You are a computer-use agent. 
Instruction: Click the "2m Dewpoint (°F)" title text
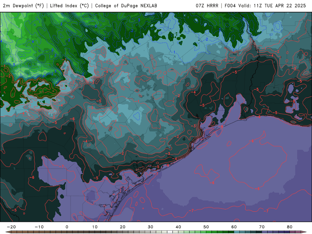point(23,5)
